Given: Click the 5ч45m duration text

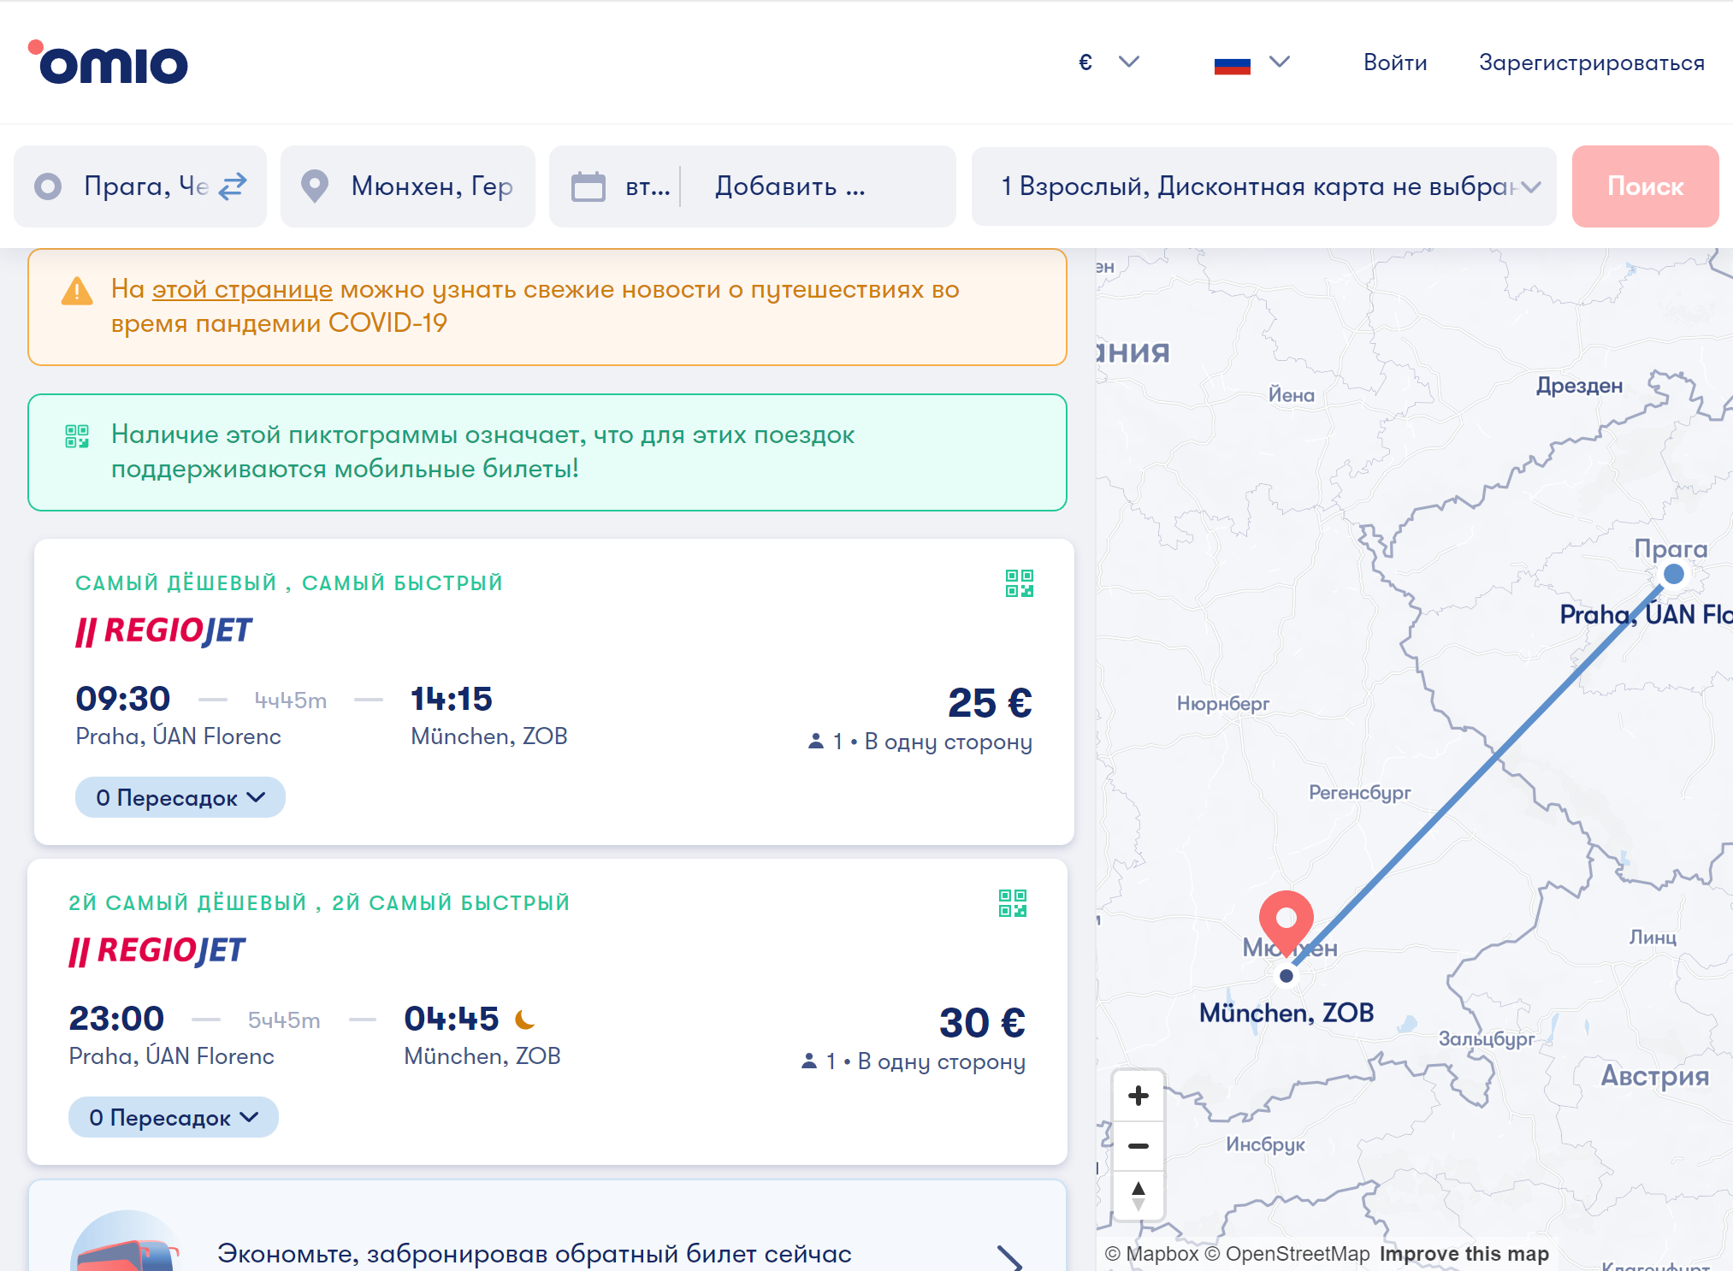Looking at the screenshot, I should (284, 1020).
